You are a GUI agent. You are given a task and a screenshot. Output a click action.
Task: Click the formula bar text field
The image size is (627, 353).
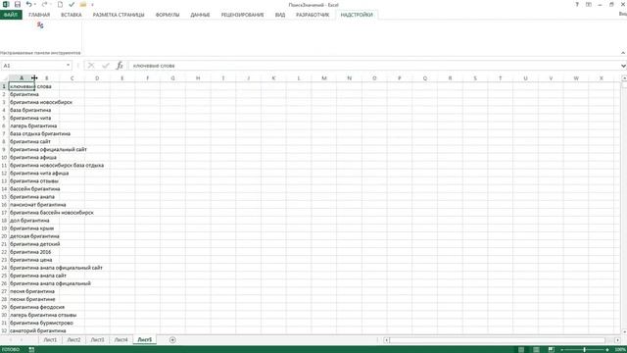click(374, 66)
